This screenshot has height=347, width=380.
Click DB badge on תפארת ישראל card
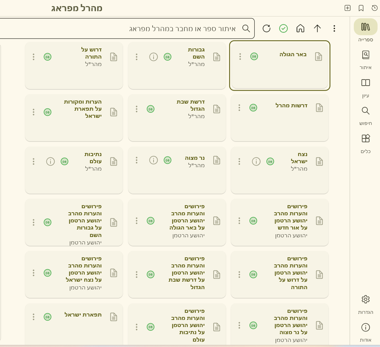tap(47, 317)
